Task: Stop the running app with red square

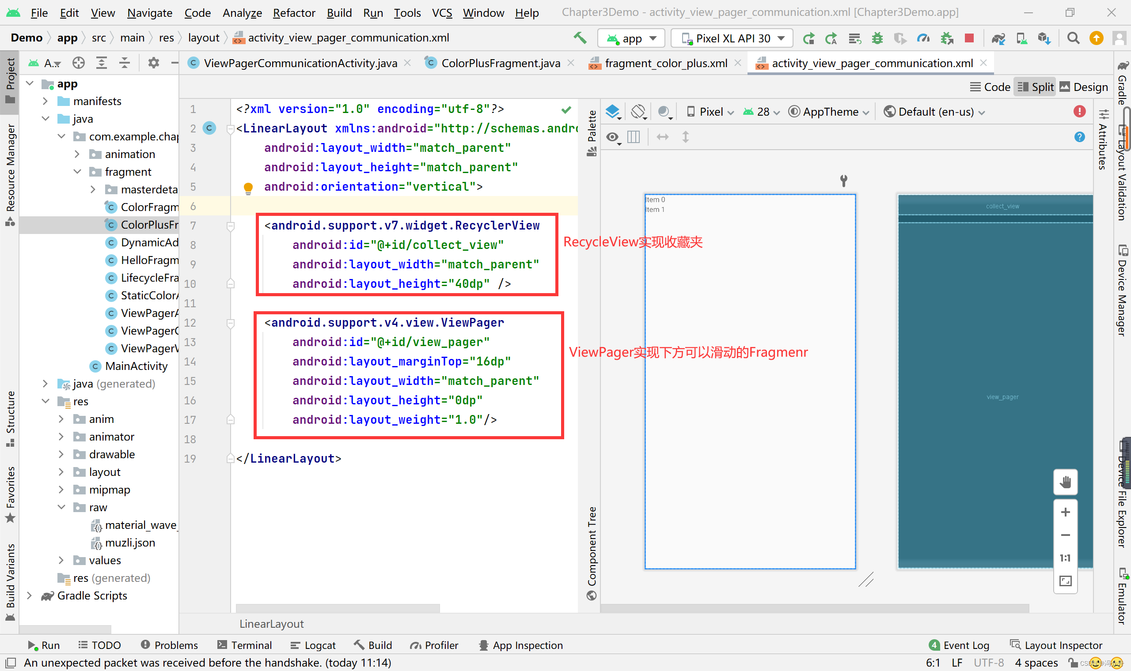Action: tap(969, 38)
